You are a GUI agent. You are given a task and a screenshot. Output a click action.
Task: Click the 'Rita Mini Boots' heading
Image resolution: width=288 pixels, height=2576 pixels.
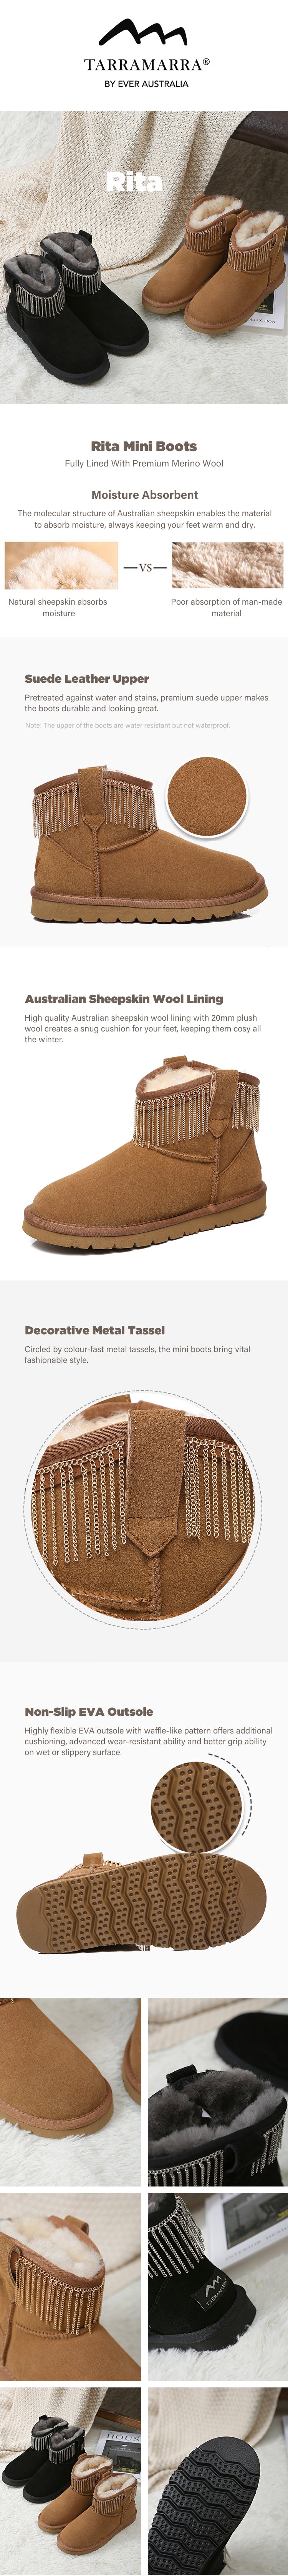[144, 446]
